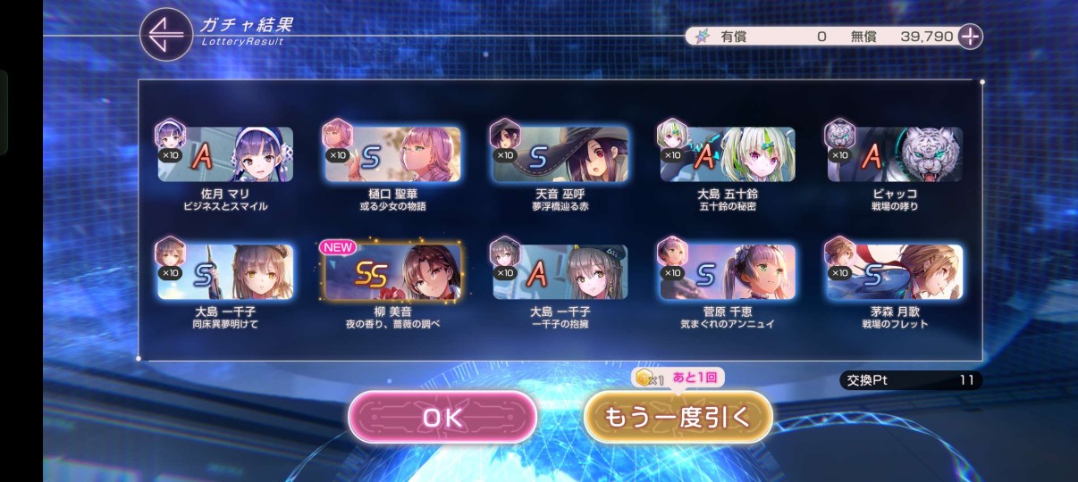The width and height of the screenshot is (1078, 482).
Task: Tap the hexagon icon for 茅森 月歌
Action: 839,253
